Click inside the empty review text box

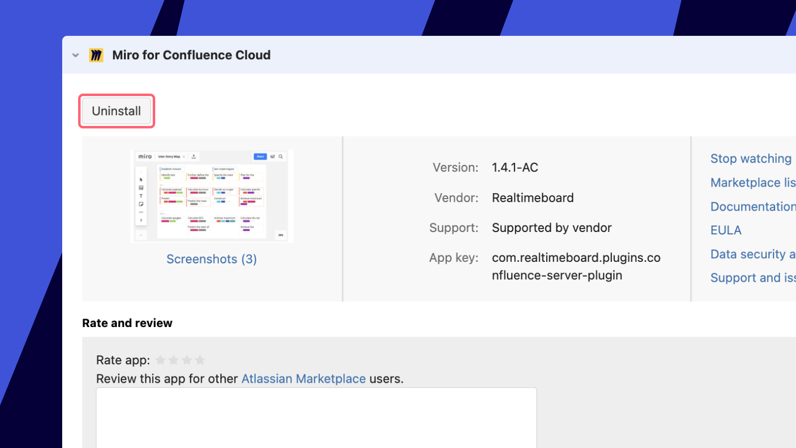(316, 418)
